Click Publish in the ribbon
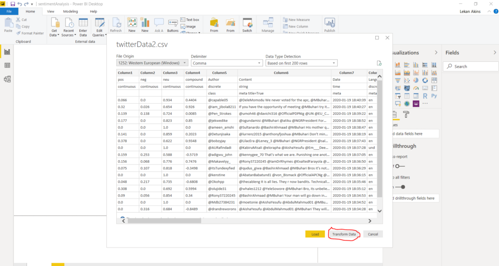 pyautogui.click(x=329, y=25)
